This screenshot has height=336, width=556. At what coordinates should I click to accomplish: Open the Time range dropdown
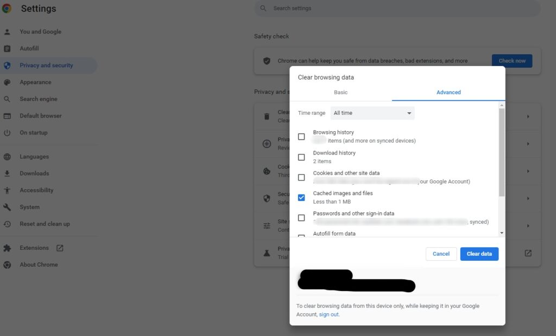pyautogui.click(x=372, y=113)
